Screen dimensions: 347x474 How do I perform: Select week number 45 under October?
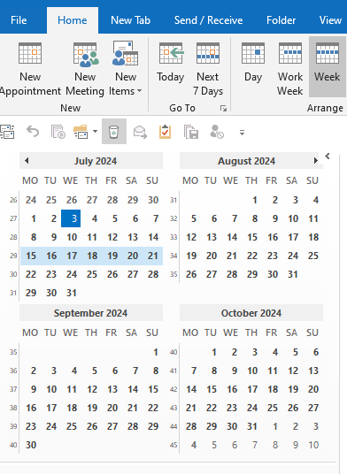(173, 445)
